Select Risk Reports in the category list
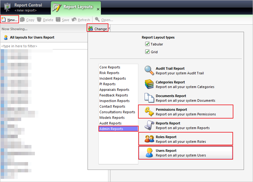Screen dimensions: 253x182 click(109, 73)
